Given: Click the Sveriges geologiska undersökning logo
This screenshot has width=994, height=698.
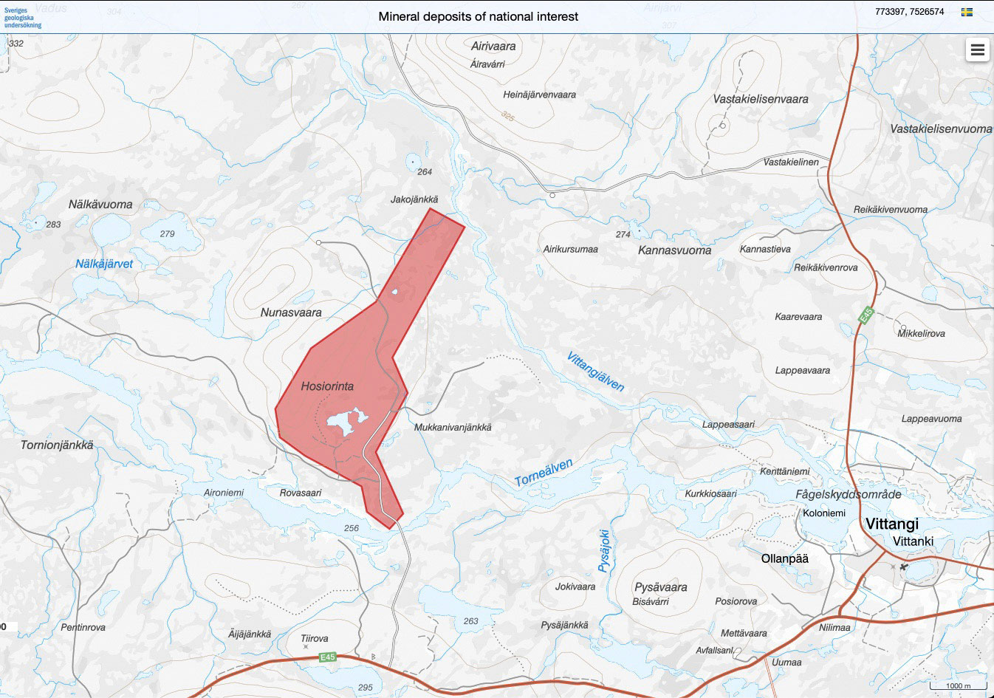Looking at the screenshot, I should (23, 18).
